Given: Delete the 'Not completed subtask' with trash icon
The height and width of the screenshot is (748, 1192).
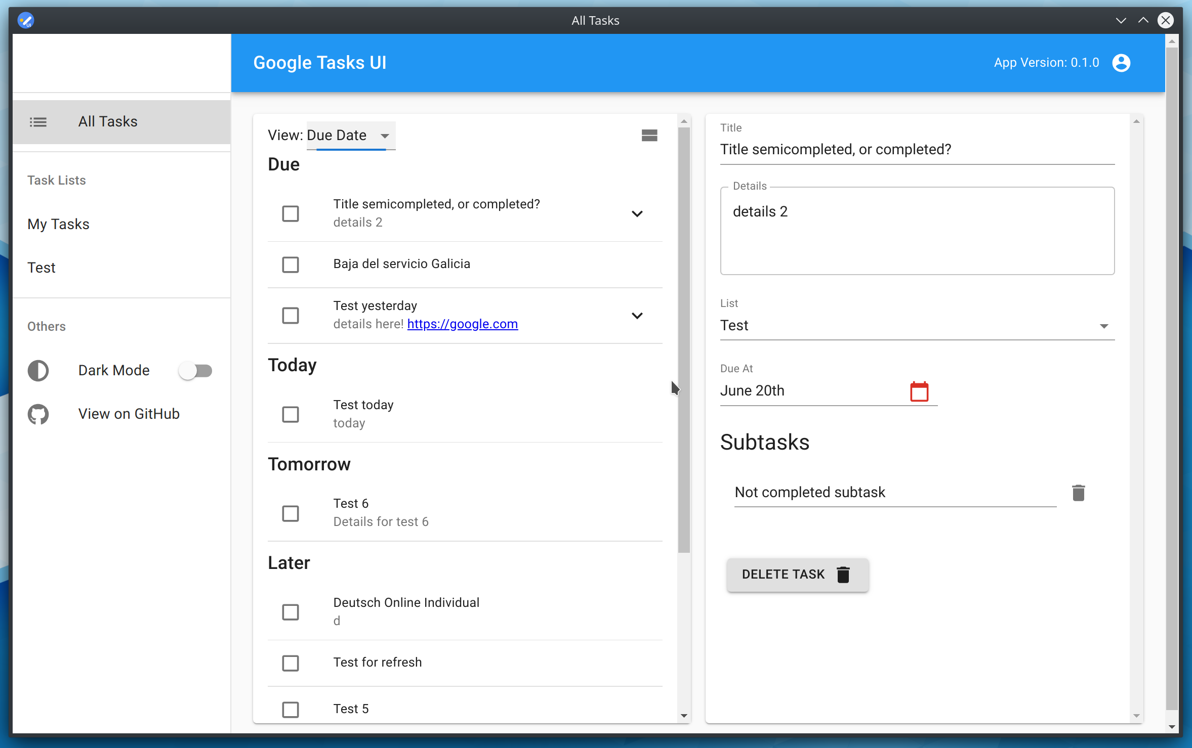Looking at the screenshot, I should [1078, 493].
